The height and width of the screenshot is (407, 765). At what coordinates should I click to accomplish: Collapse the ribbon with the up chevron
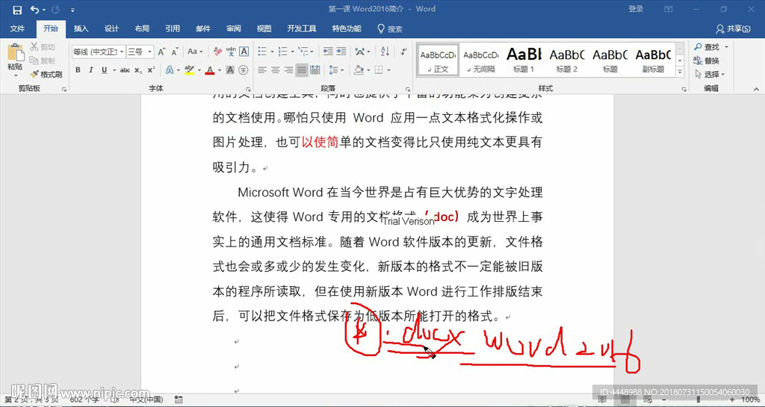coord(756,89)
